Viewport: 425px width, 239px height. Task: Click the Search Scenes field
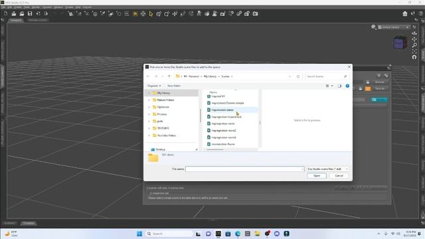point(327,76)
